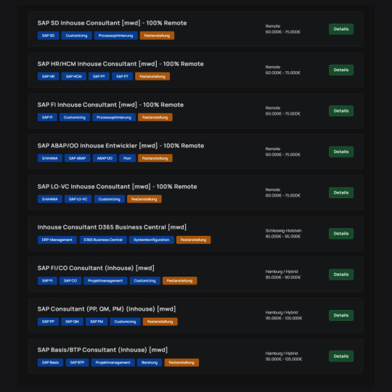This screenshot has width=392, height=392.
Task: Select the D365 Business Central tag
Action: 103,240
